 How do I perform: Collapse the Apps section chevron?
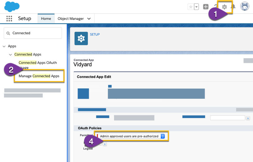4,46
